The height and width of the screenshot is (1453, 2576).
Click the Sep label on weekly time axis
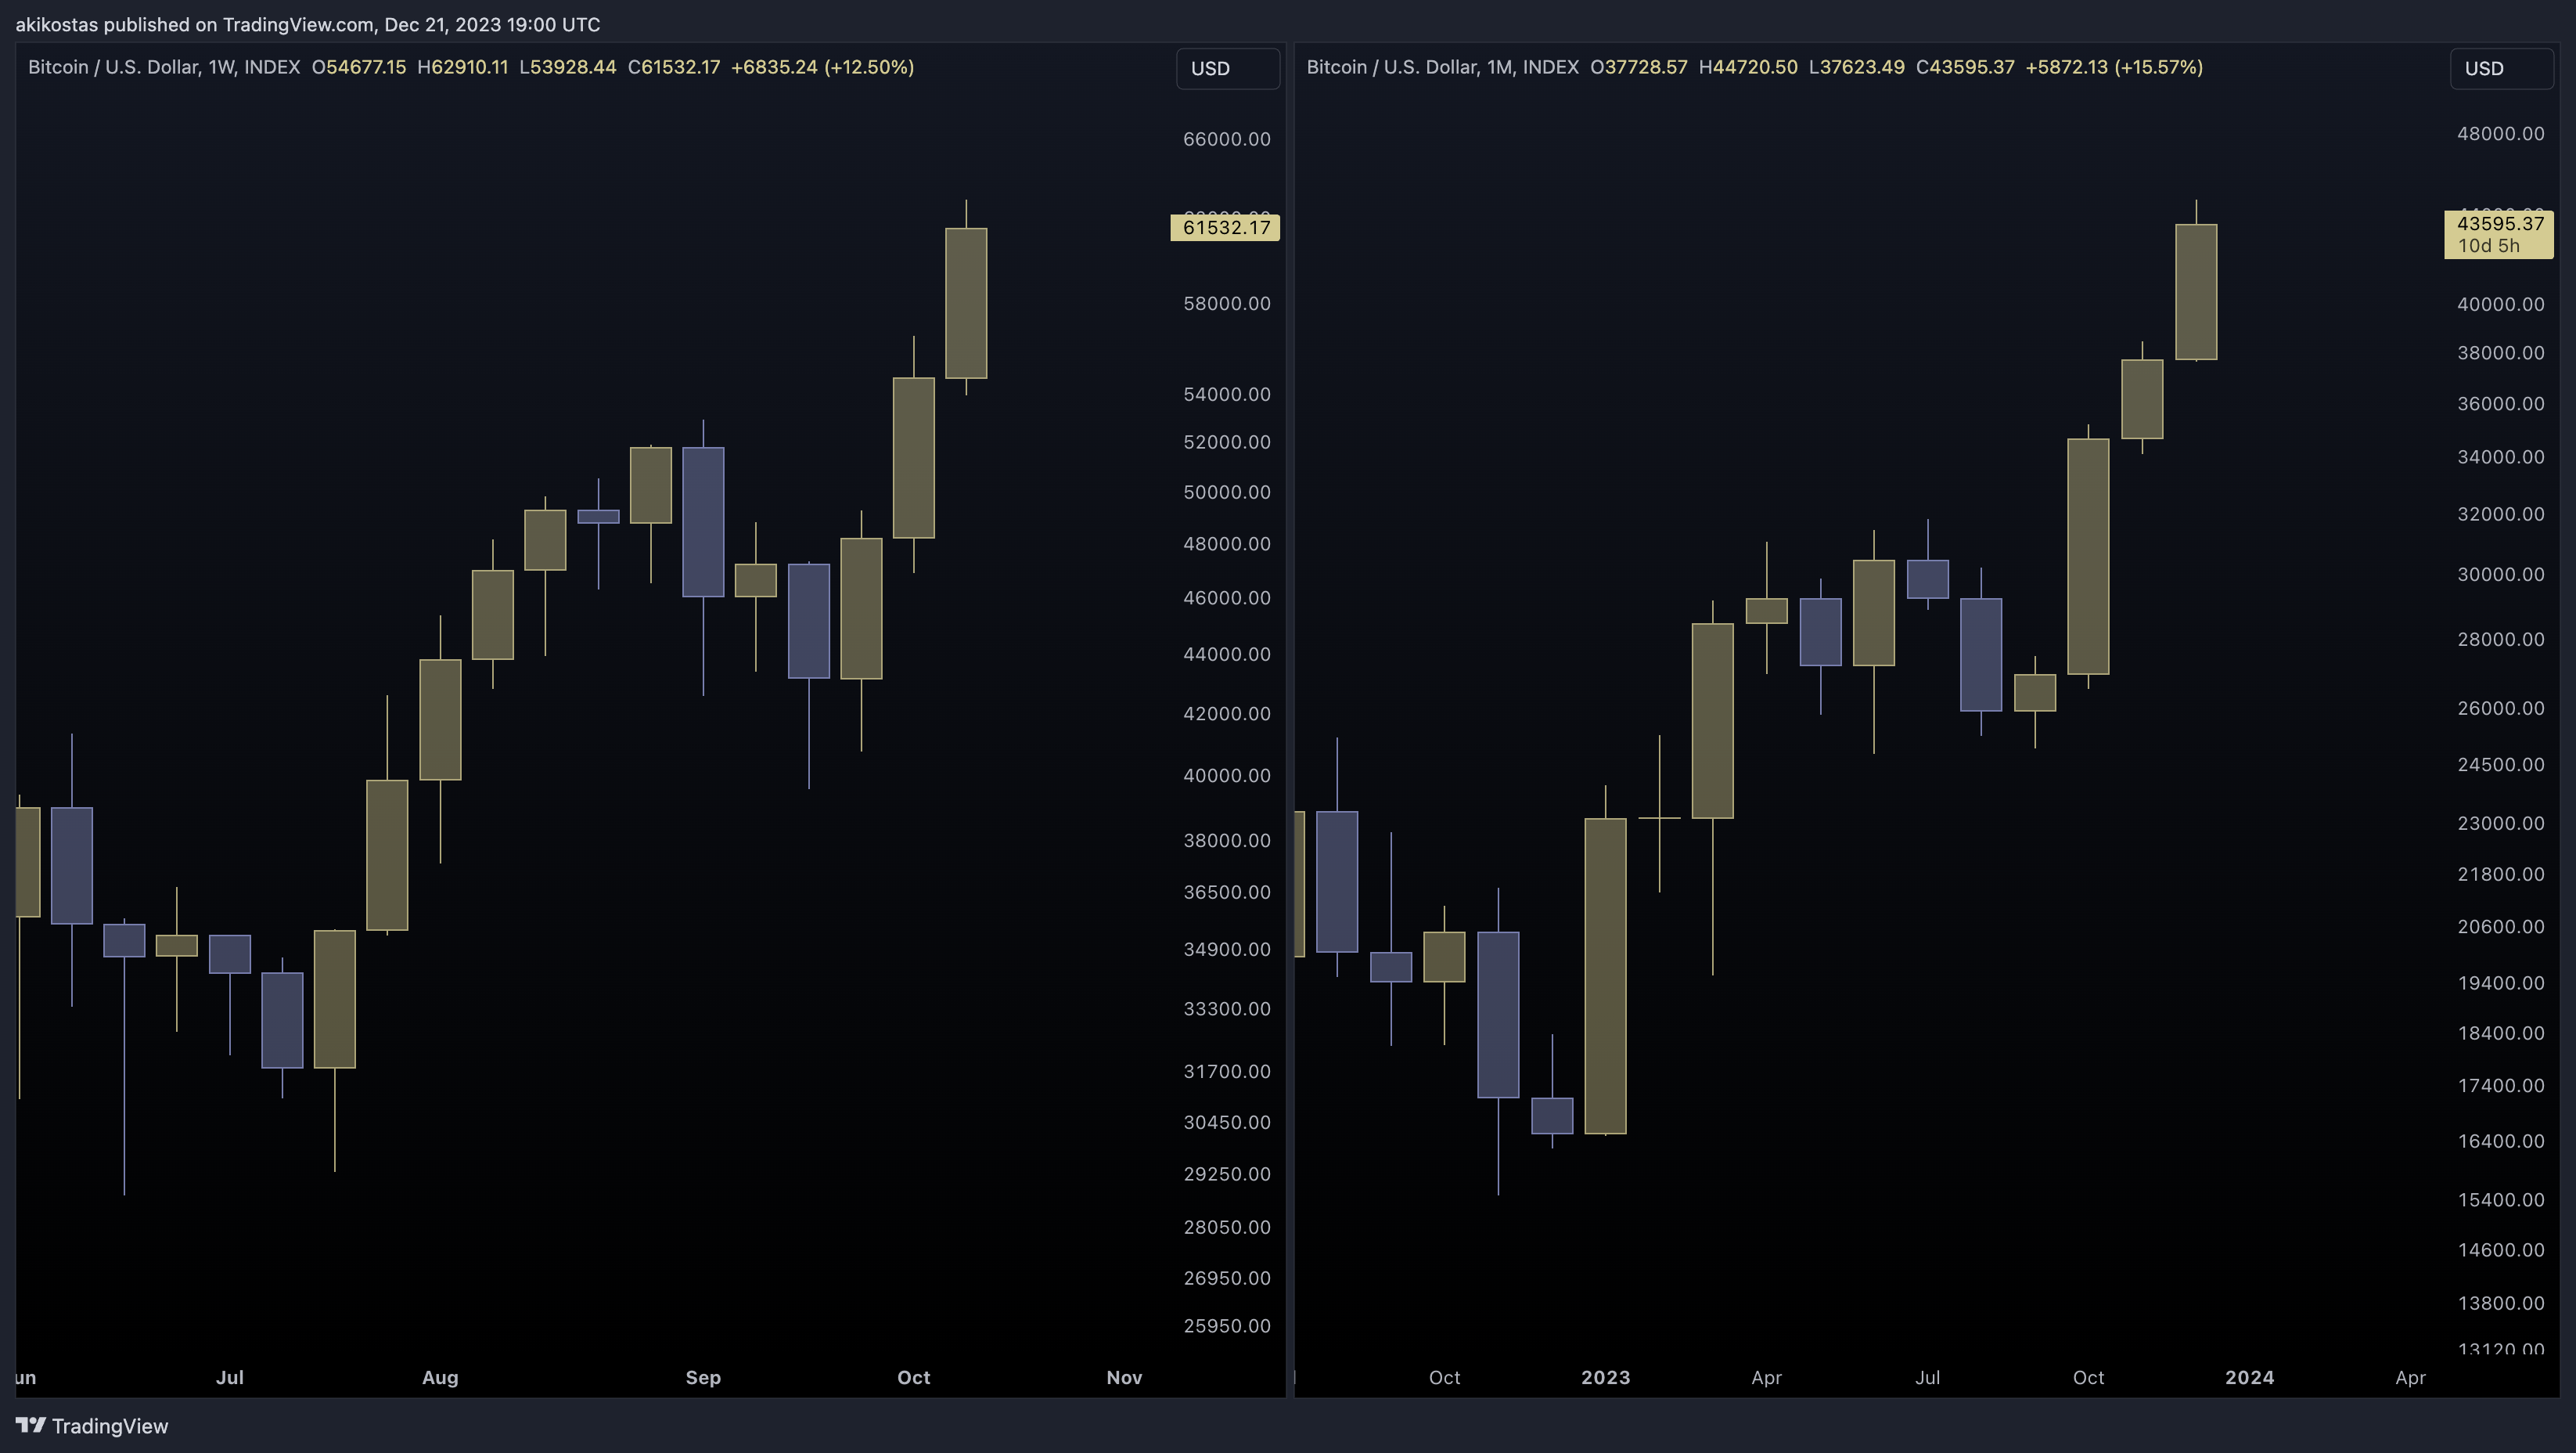click(703, 1378)
